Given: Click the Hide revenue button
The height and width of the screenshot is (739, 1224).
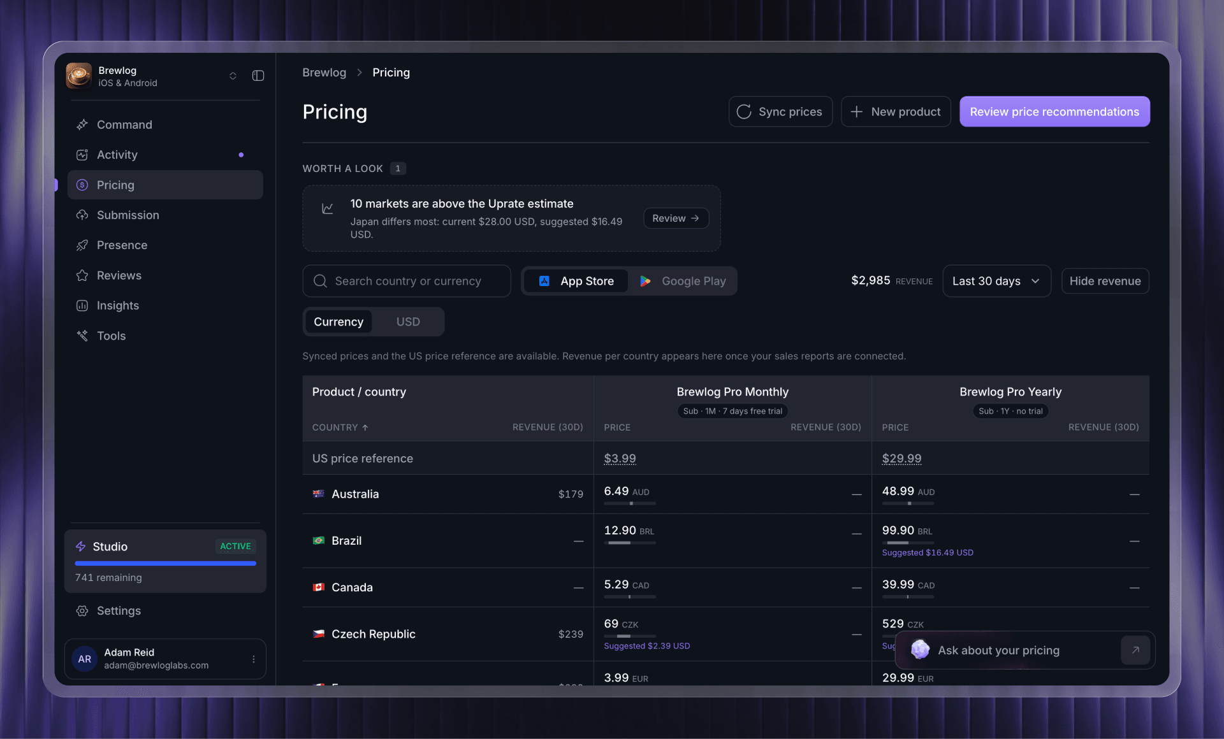Looking at the screenshot, I should pos(1105,281).
